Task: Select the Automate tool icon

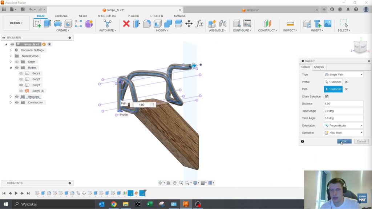Action: tap(107, 24)
